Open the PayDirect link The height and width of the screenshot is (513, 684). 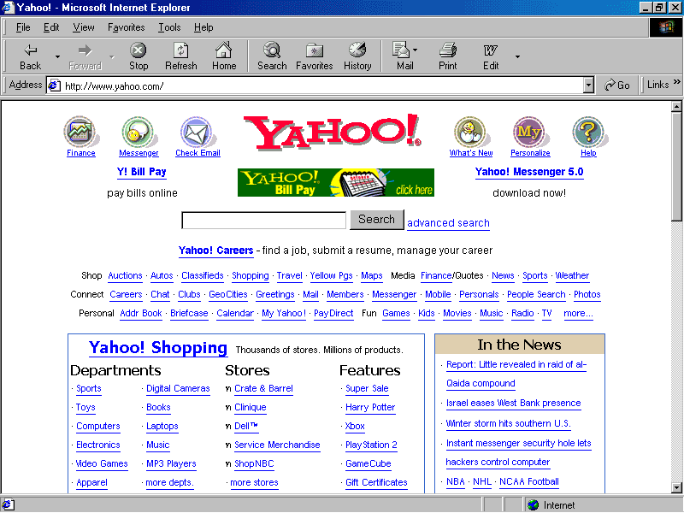[x=333, y=313]
